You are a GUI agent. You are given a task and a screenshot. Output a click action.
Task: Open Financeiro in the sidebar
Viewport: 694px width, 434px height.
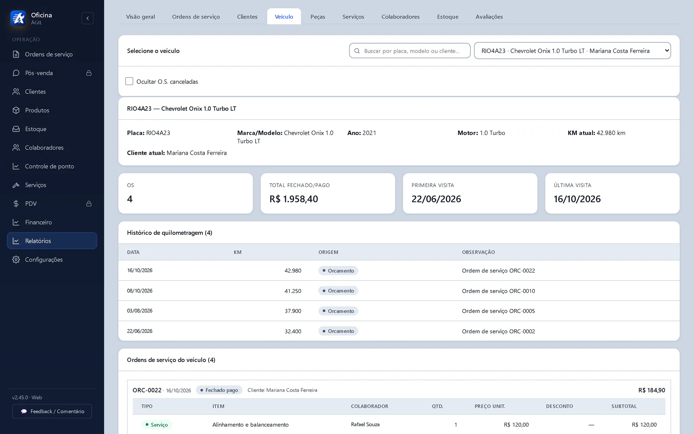[52, 222]
